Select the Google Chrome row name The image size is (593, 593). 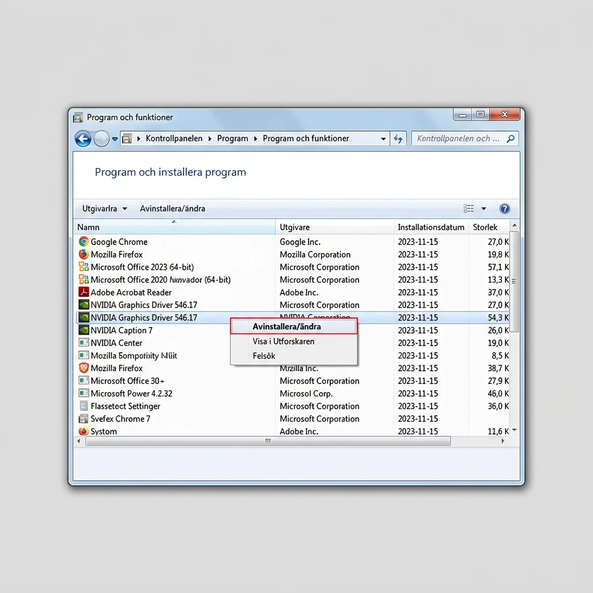click(119, 241)
